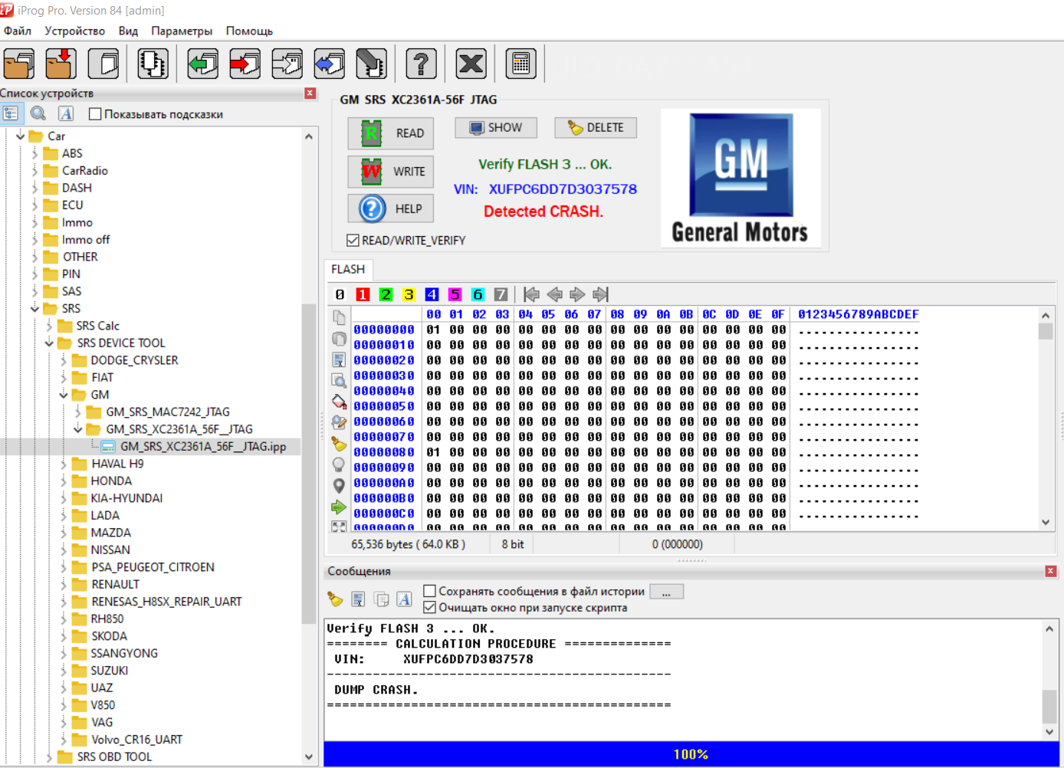Close the Список устройств panel
The width and height of the screenshot is (1064, 768).
(310, 93)
